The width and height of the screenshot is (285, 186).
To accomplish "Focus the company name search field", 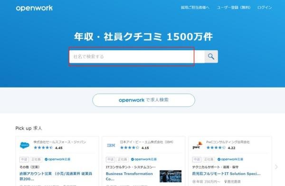I will (x=137, y=56).
